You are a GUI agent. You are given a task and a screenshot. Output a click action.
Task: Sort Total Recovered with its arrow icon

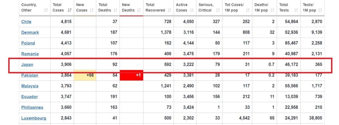tap(169, 10)
